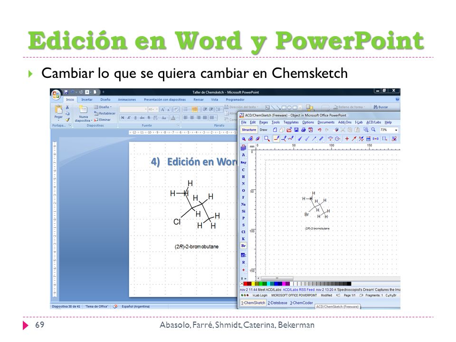Select the Potassium (K) atom button
The image size is (456, 342).
(x=243, y=239)
